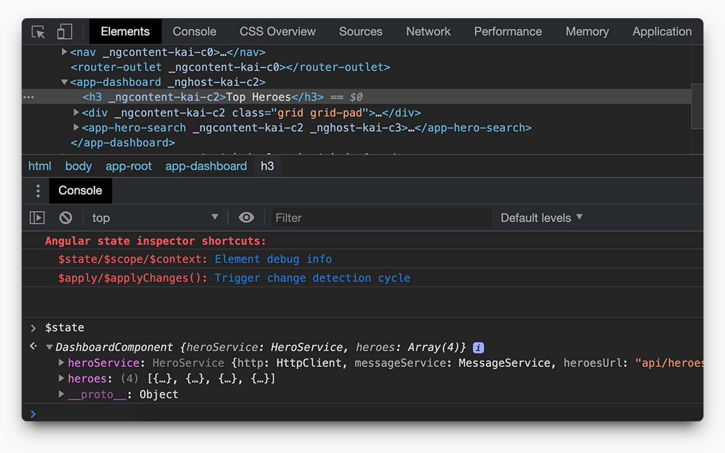Toggle the device toolbar
The image size is (725, 453).
pos(64,32)
